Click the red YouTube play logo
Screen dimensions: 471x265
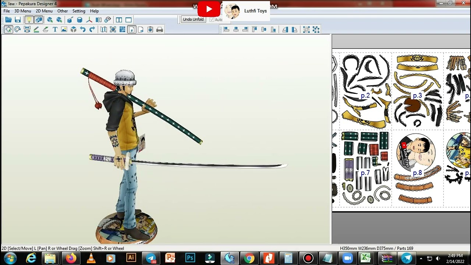[x=209, y=9]
